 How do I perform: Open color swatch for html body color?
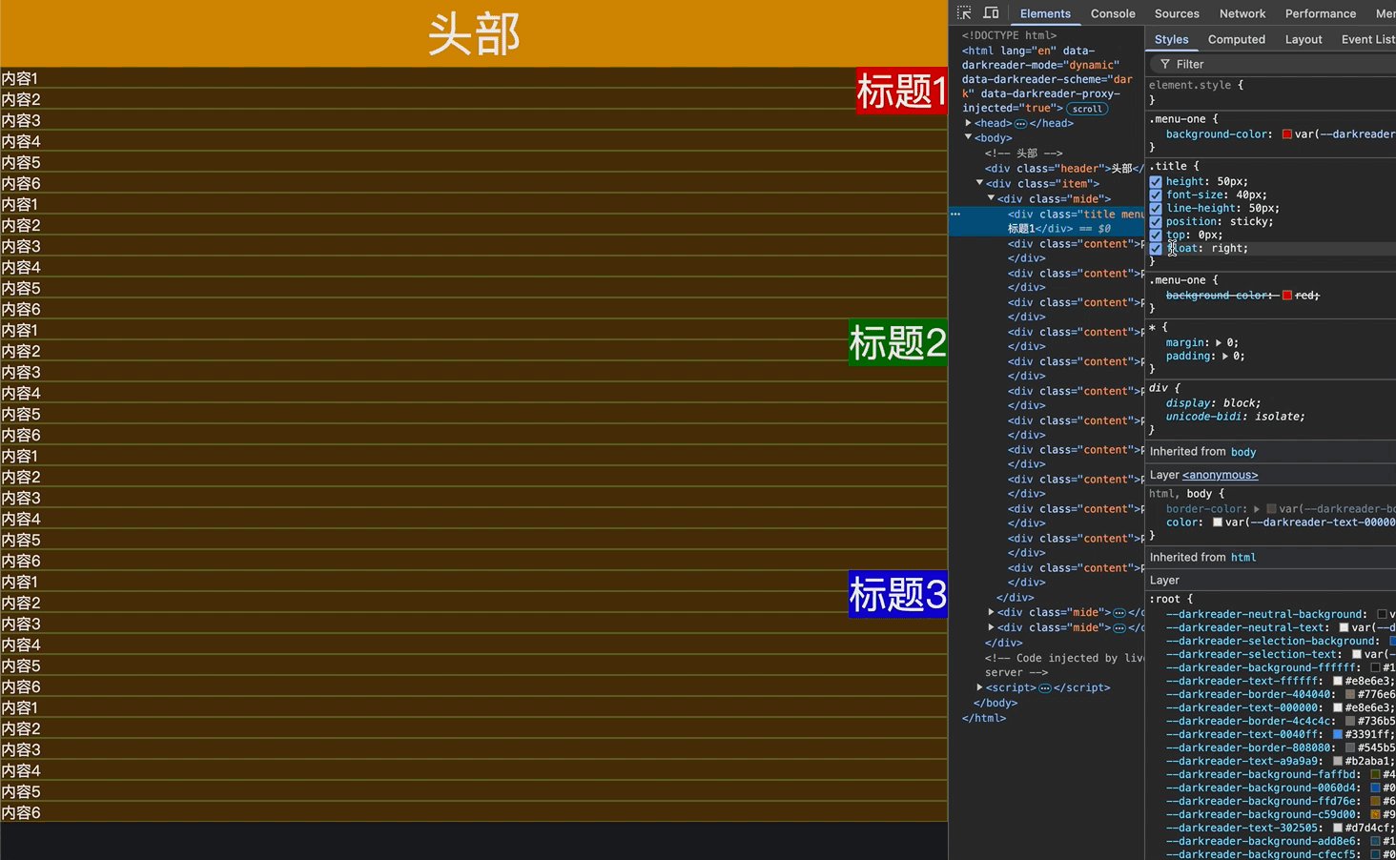pos(1217,522)
